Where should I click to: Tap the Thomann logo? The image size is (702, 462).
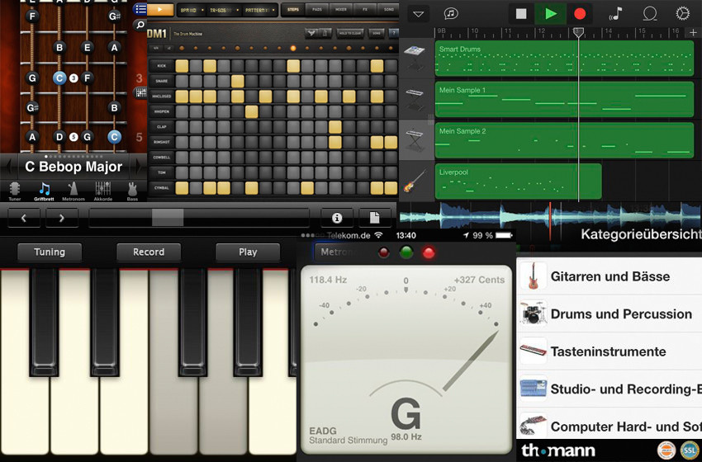[557, 450]
